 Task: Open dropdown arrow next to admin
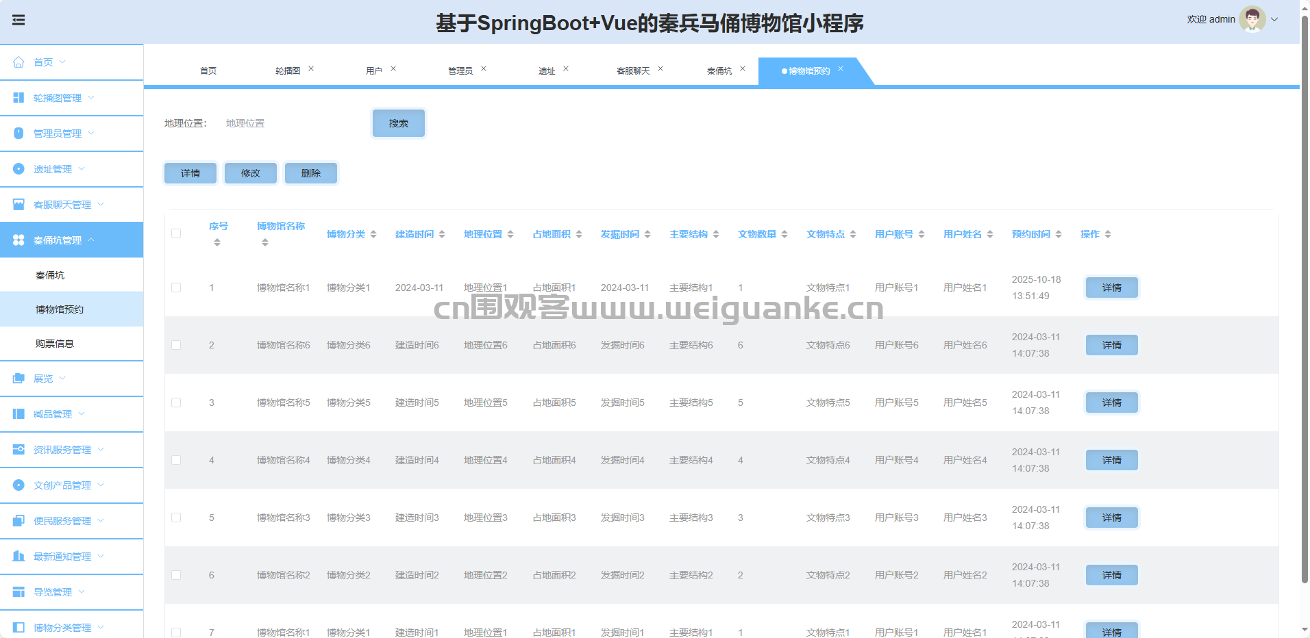1274,20
